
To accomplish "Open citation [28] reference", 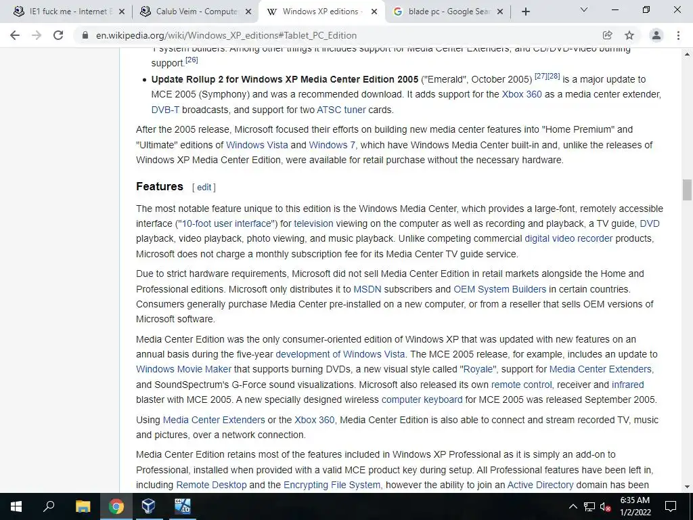I will coord(554,76).
